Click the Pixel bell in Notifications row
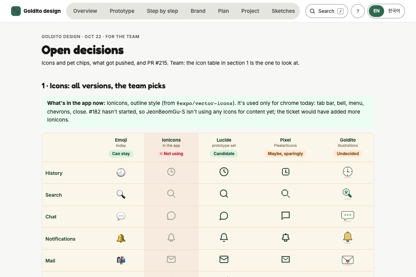The width and height of the screenshot is (416, 277). point(286,238)
